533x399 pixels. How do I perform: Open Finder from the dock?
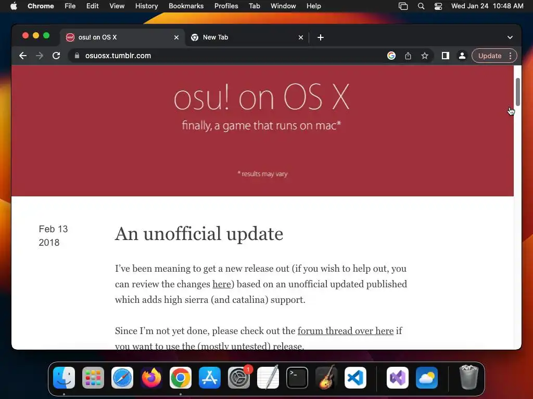coord(64,378)
